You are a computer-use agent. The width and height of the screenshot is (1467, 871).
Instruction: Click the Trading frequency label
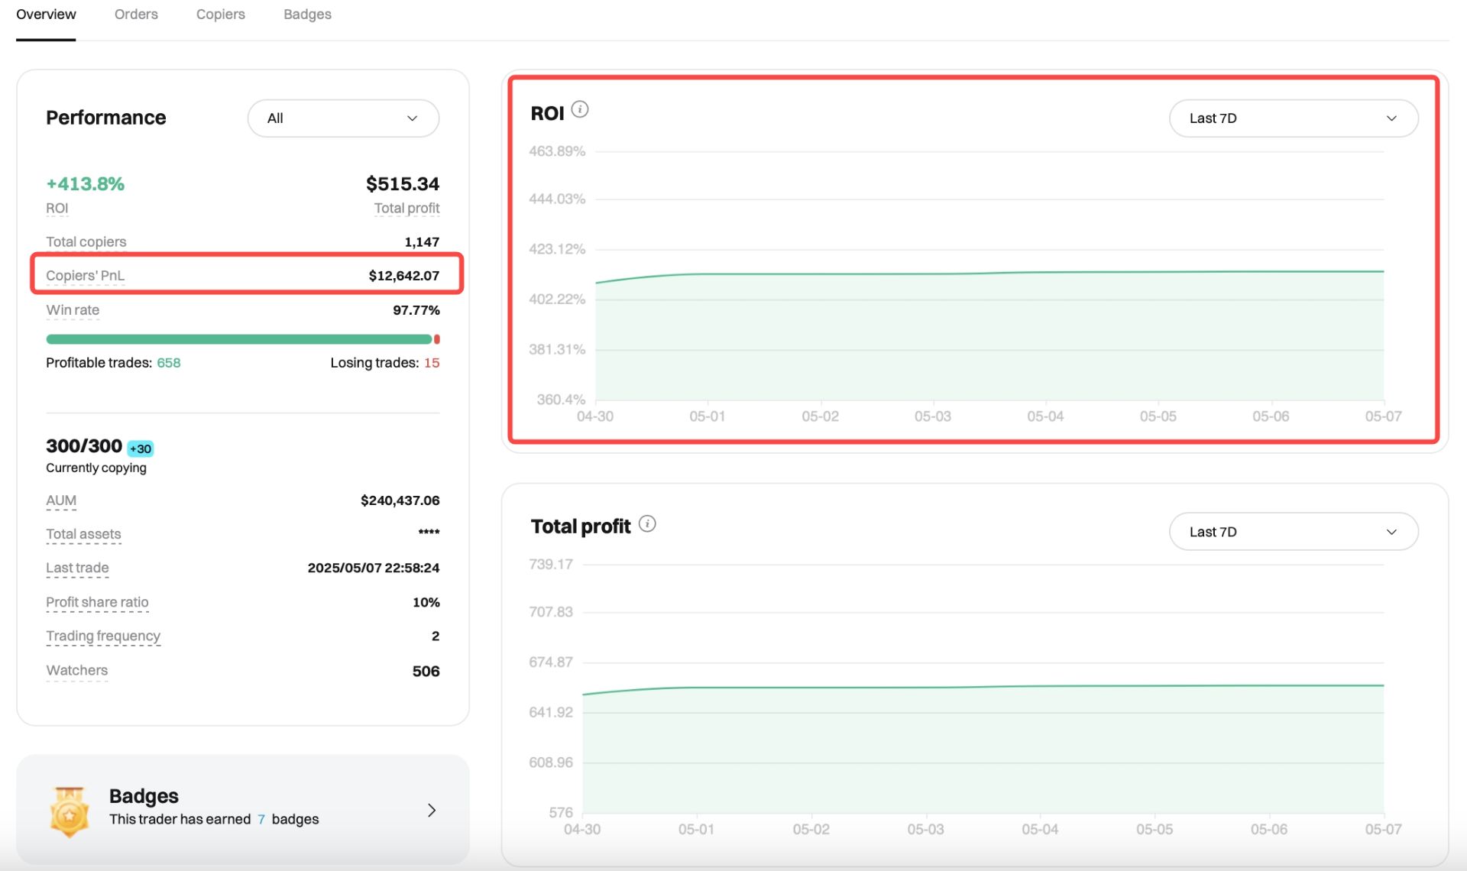point(103,636)
